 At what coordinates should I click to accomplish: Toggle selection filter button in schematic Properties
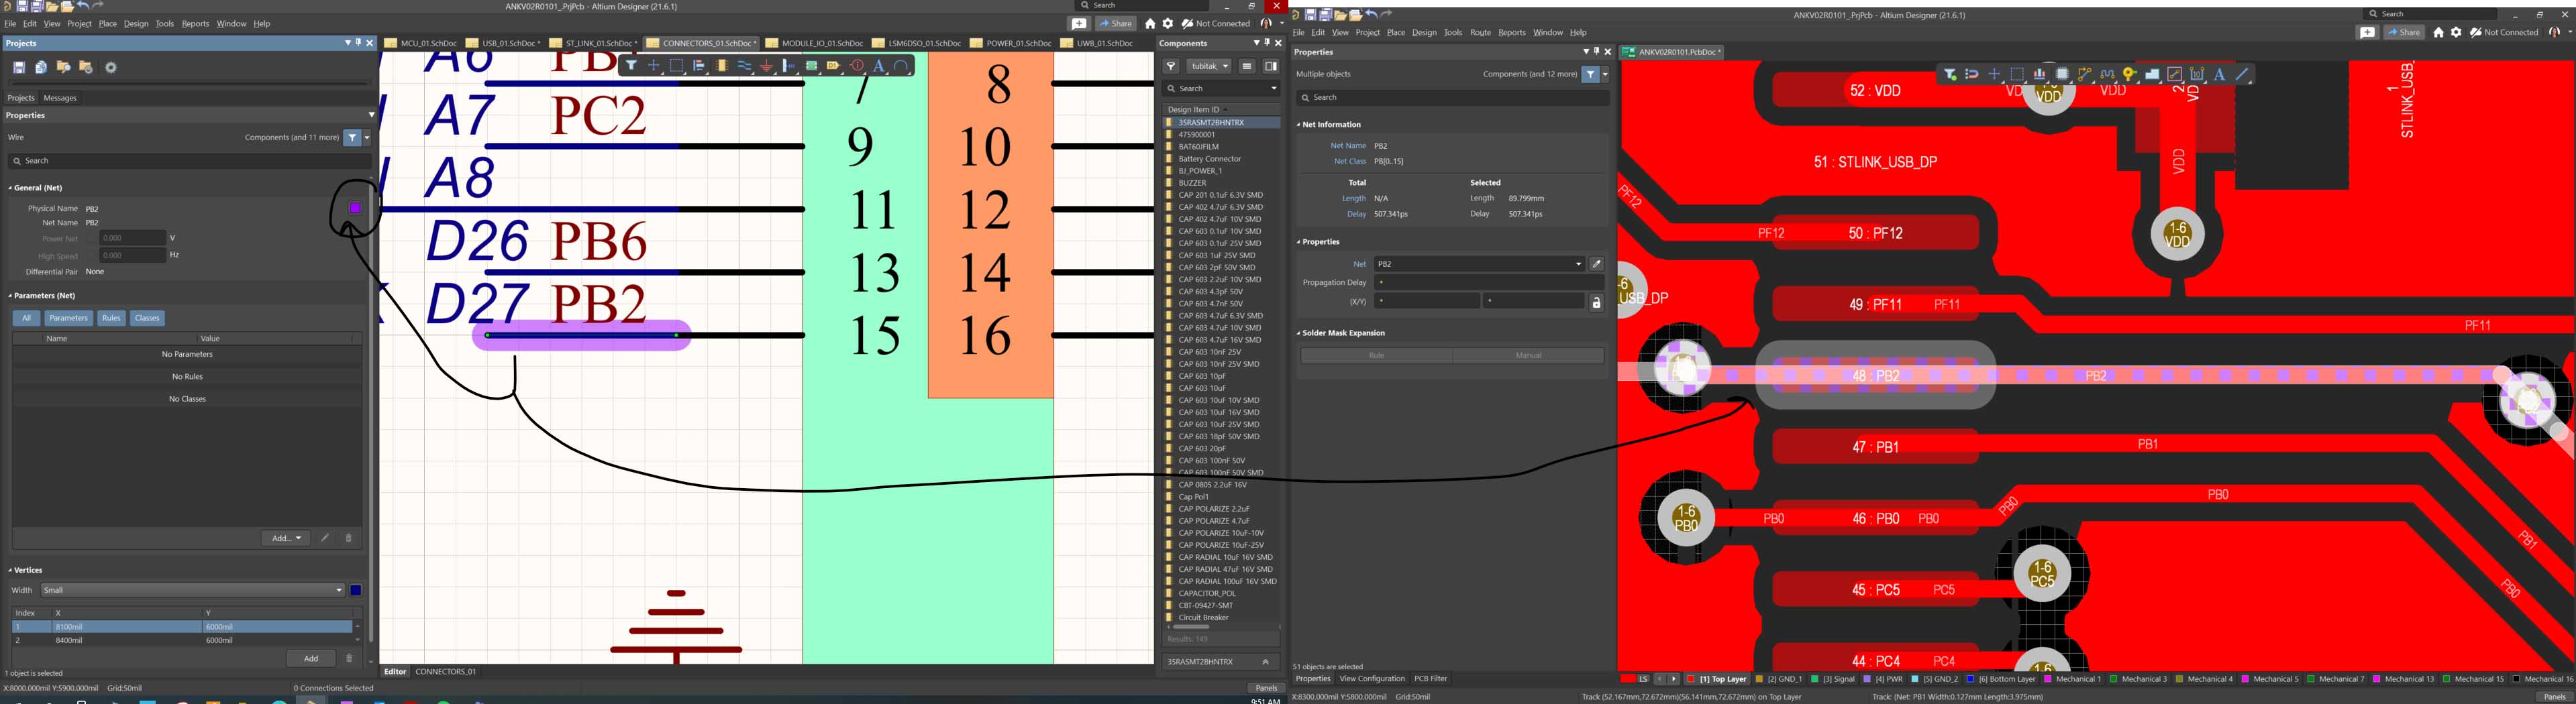[x=352, y=138]
